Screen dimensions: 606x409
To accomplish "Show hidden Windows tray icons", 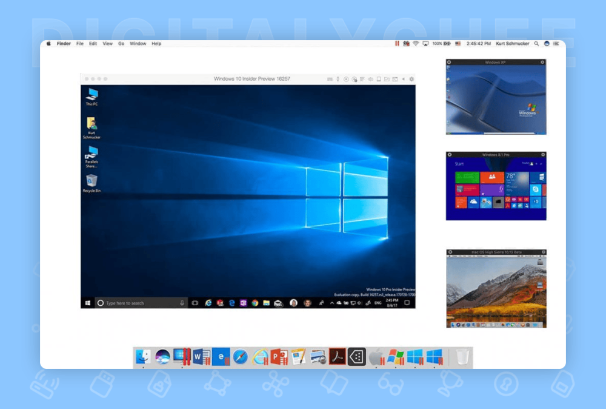I will [x=331, y=303].
